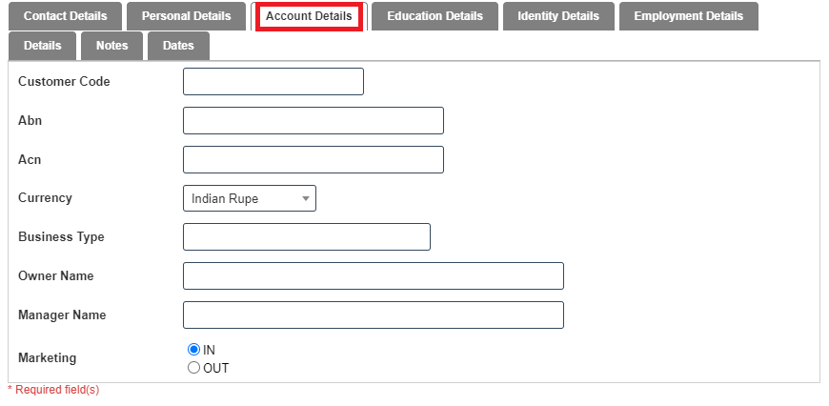Screen dimensions: 829x406
Task: Click the Currency dropdown arrow
Action: (306, 198)
